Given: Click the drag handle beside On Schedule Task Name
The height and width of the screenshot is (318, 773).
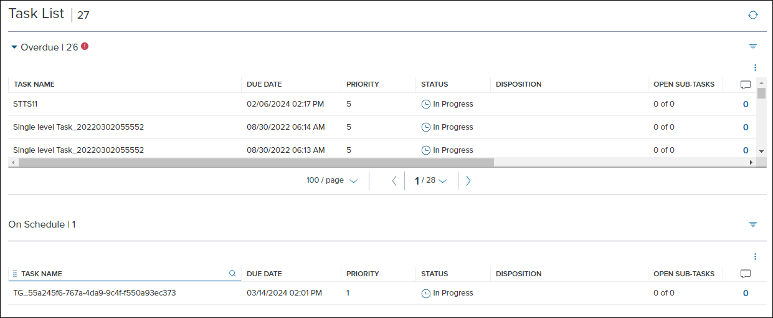Looking at the screenshot, I should point(15,274).
